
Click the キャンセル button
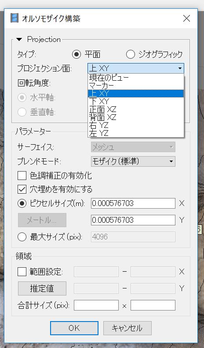[127, 328]
